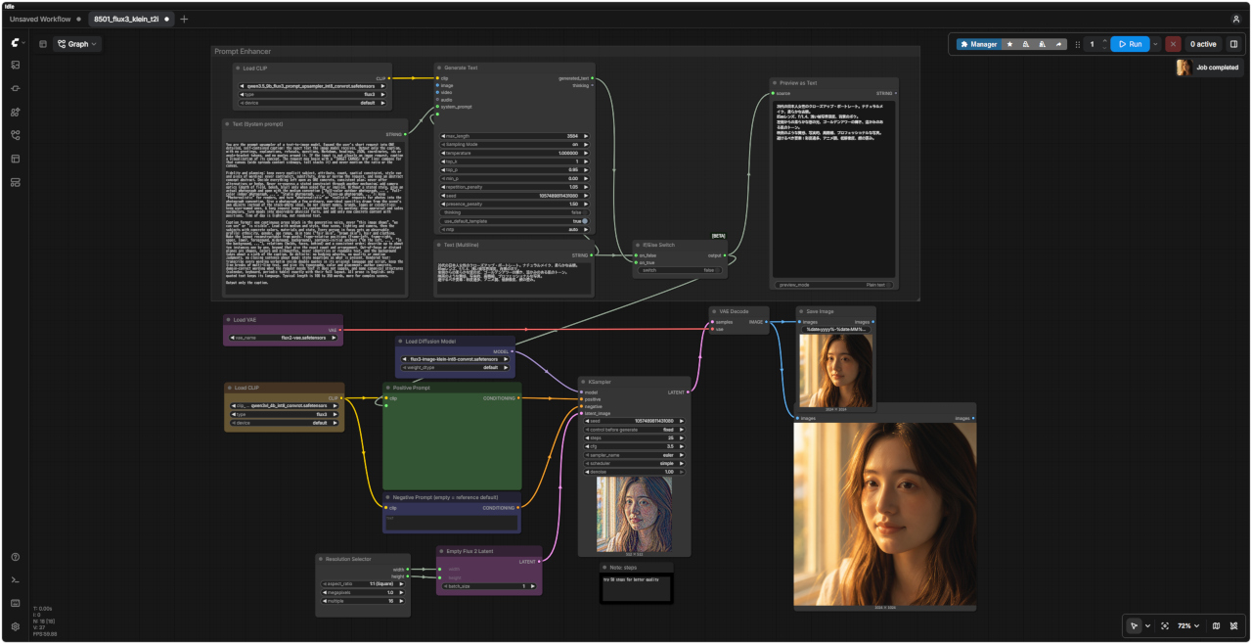Click the star icon beside Manager
Viewport: 1252px width, 644px height.
[x=1009, y=44]
